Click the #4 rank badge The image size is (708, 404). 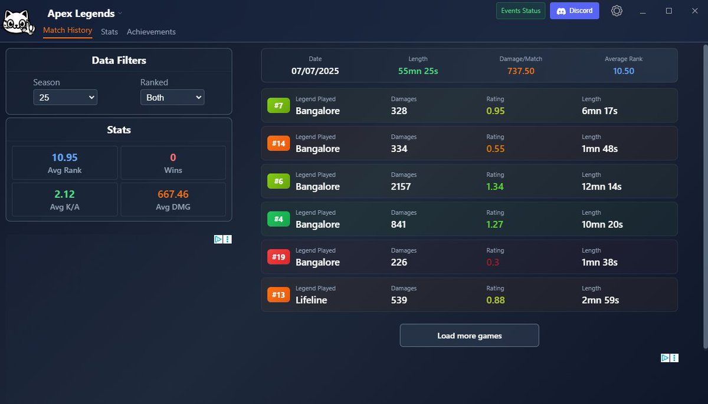[x=278, y=219]
